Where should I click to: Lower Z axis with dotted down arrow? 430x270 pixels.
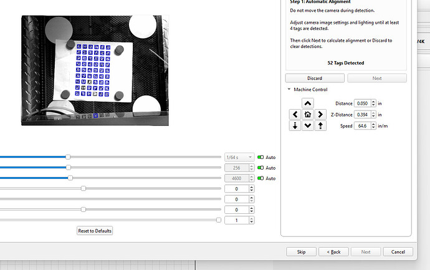(295, 126)
